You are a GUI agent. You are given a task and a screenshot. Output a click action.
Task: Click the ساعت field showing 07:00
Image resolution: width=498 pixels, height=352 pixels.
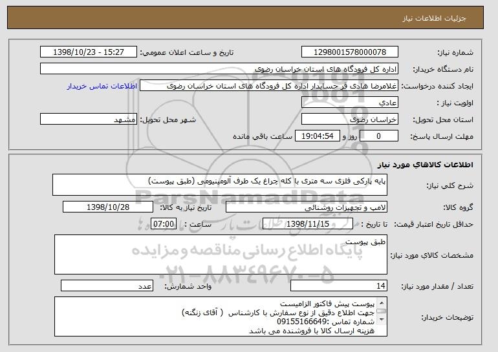[164, 224]
